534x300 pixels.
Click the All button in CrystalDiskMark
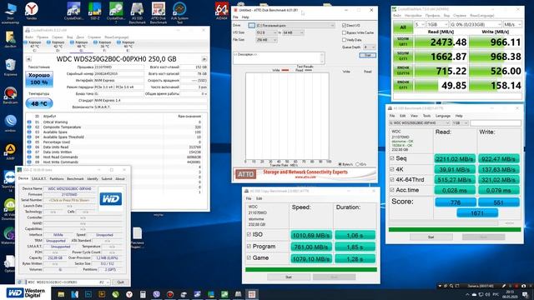403,27
